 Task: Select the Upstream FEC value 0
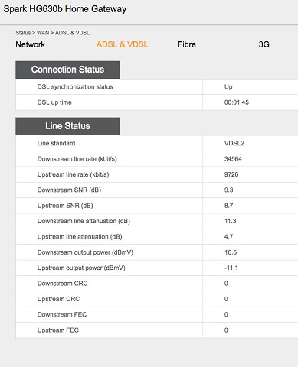pos(226,330)
